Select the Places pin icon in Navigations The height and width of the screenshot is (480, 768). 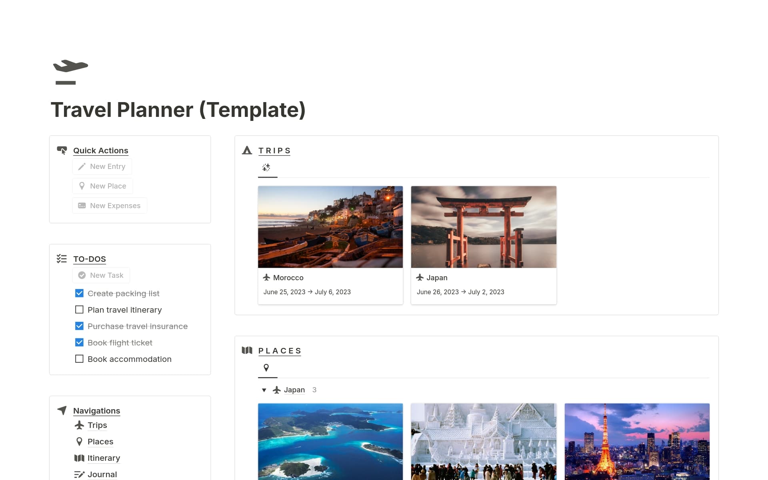pos(79,441)
